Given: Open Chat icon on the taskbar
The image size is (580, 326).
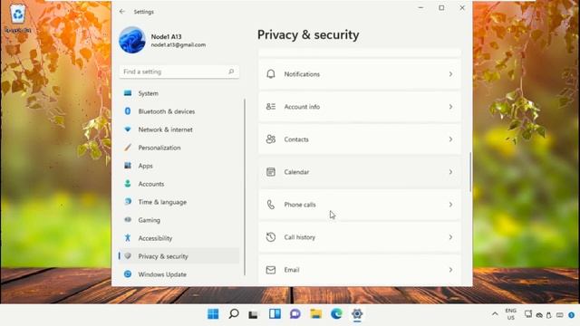Looking at the screenshot, I should click(x=295, y=314).
